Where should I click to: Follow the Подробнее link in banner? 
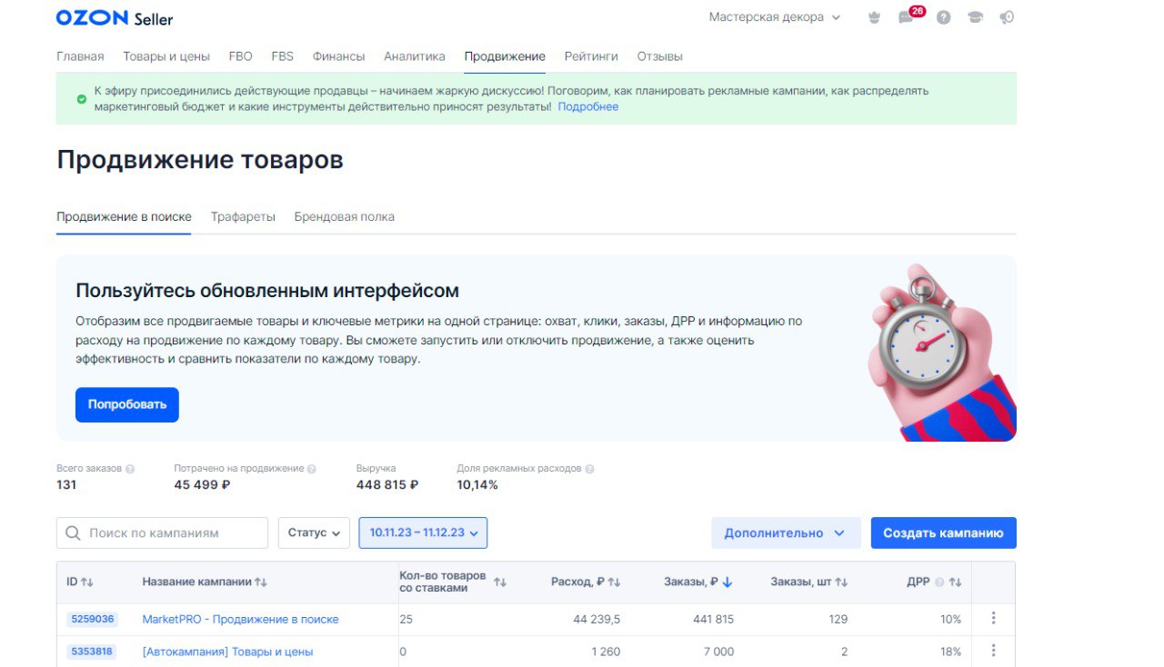pos(587,107)
